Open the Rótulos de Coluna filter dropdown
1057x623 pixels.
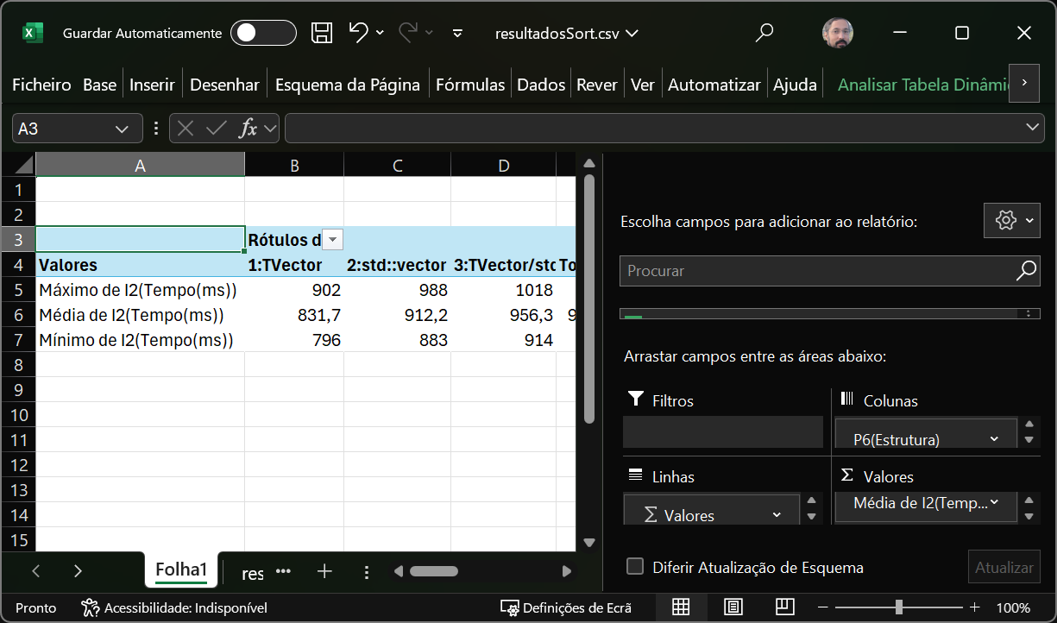coord(332,240)
